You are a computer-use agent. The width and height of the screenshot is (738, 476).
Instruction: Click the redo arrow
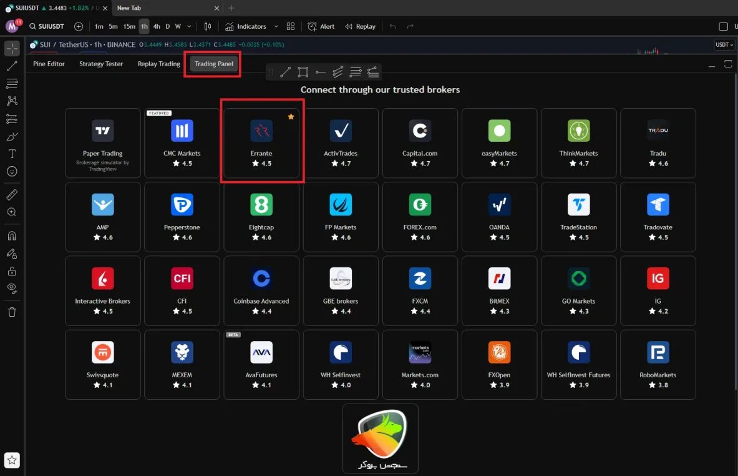coord(410,26)
